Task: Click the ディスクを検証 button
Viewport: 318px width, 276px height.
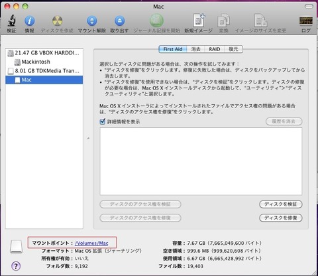Action: [281, 204]
